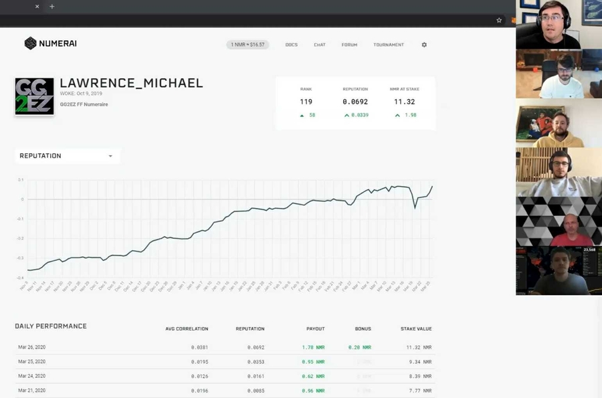The height and width of the screenshot is (398, 602).
Task: Bookmark this page with the star icon
Action: (x=499, y=20)
